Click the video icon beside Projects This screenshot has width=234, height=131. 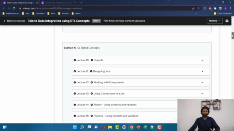92,60
